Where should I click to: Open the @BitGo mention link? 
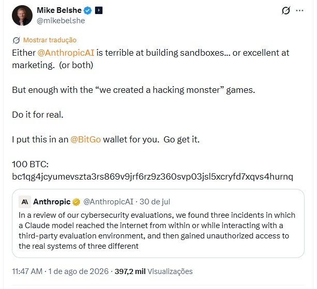pyautogui.click(x=85, y=139)
